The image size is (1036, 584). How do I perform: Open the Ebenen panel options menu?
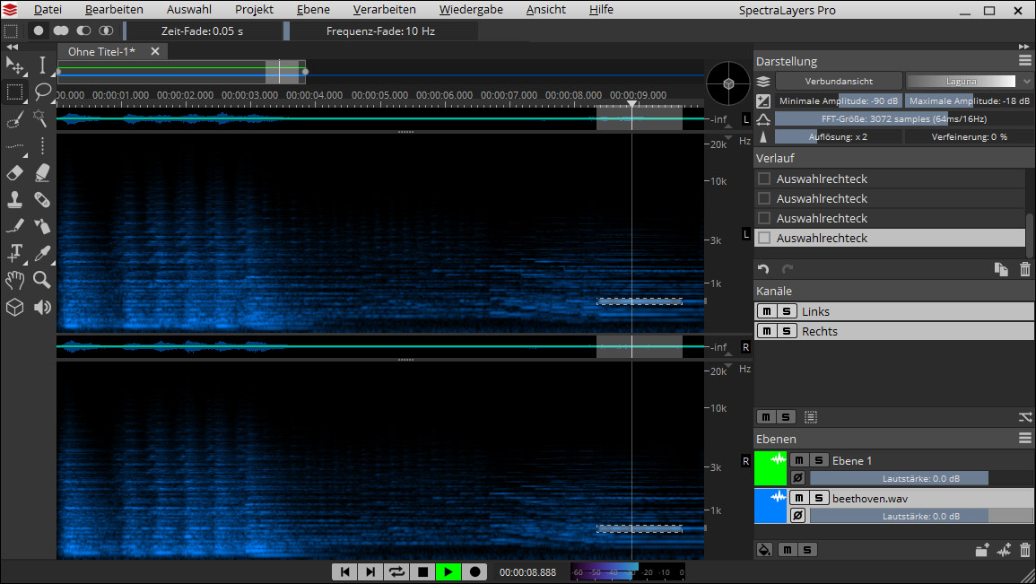tap(1024, 439)
